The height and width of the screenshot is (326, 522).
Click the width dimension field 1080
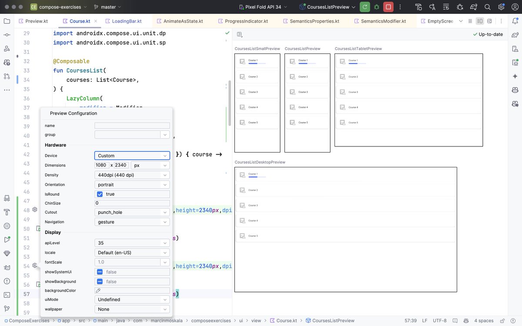[102, 165]
